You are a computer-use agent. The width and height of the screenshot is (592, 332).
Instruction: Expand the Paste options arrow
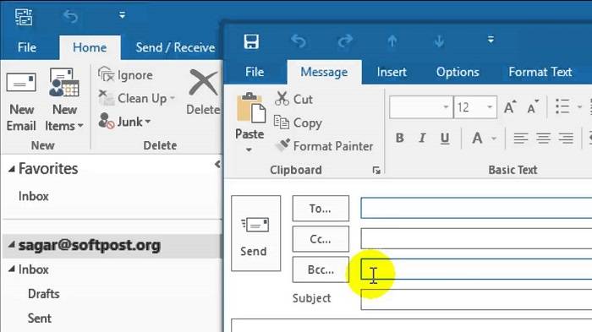click(x=249, y=150)
